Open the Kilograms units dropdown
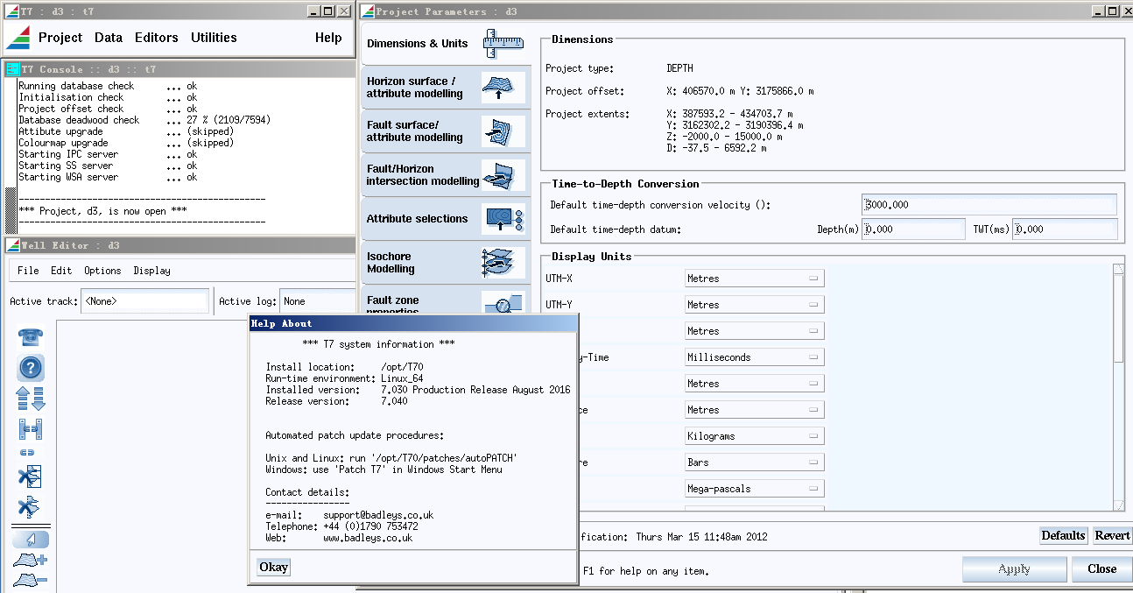The image size is (1133, 593). click(754, 436)
